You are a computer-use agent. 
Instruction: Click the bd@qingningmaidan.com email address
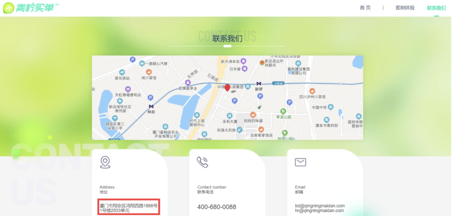320,206
